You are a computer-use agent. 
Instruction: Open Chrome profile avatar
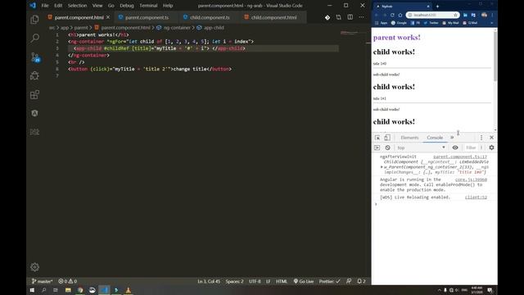484,15
